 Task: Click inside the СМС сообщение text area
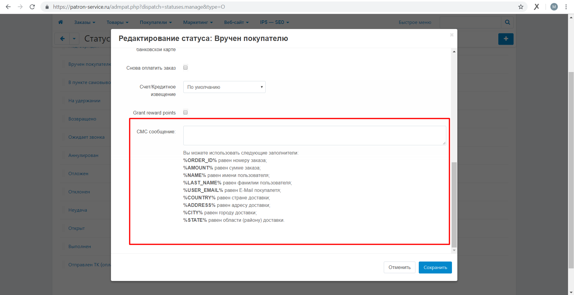315,135
